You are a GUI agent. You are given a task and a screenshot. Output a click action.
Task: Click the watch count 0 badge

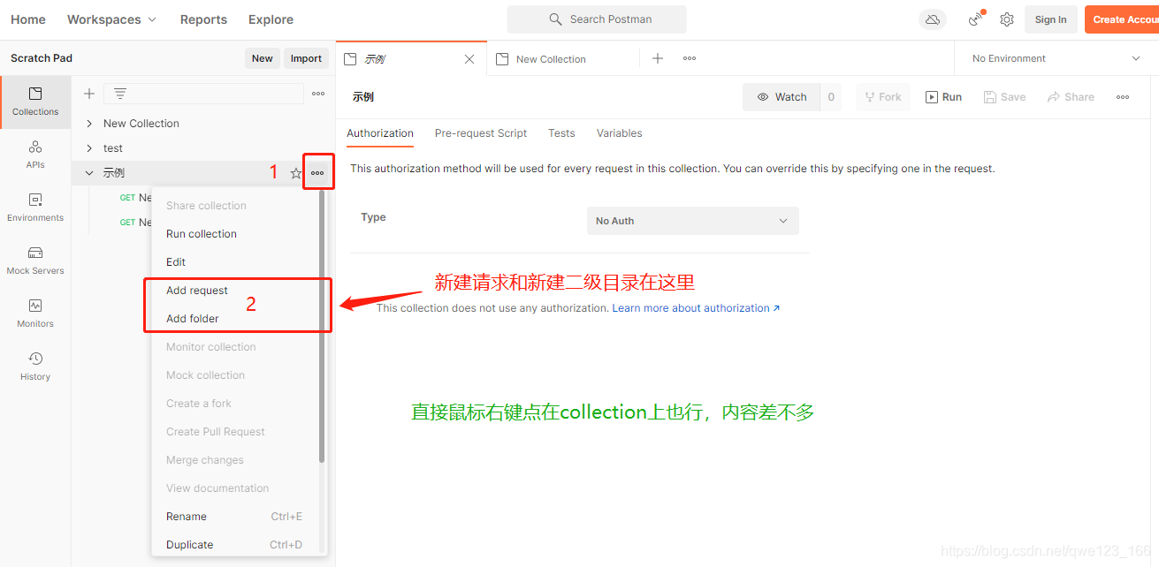click(831, 97)
